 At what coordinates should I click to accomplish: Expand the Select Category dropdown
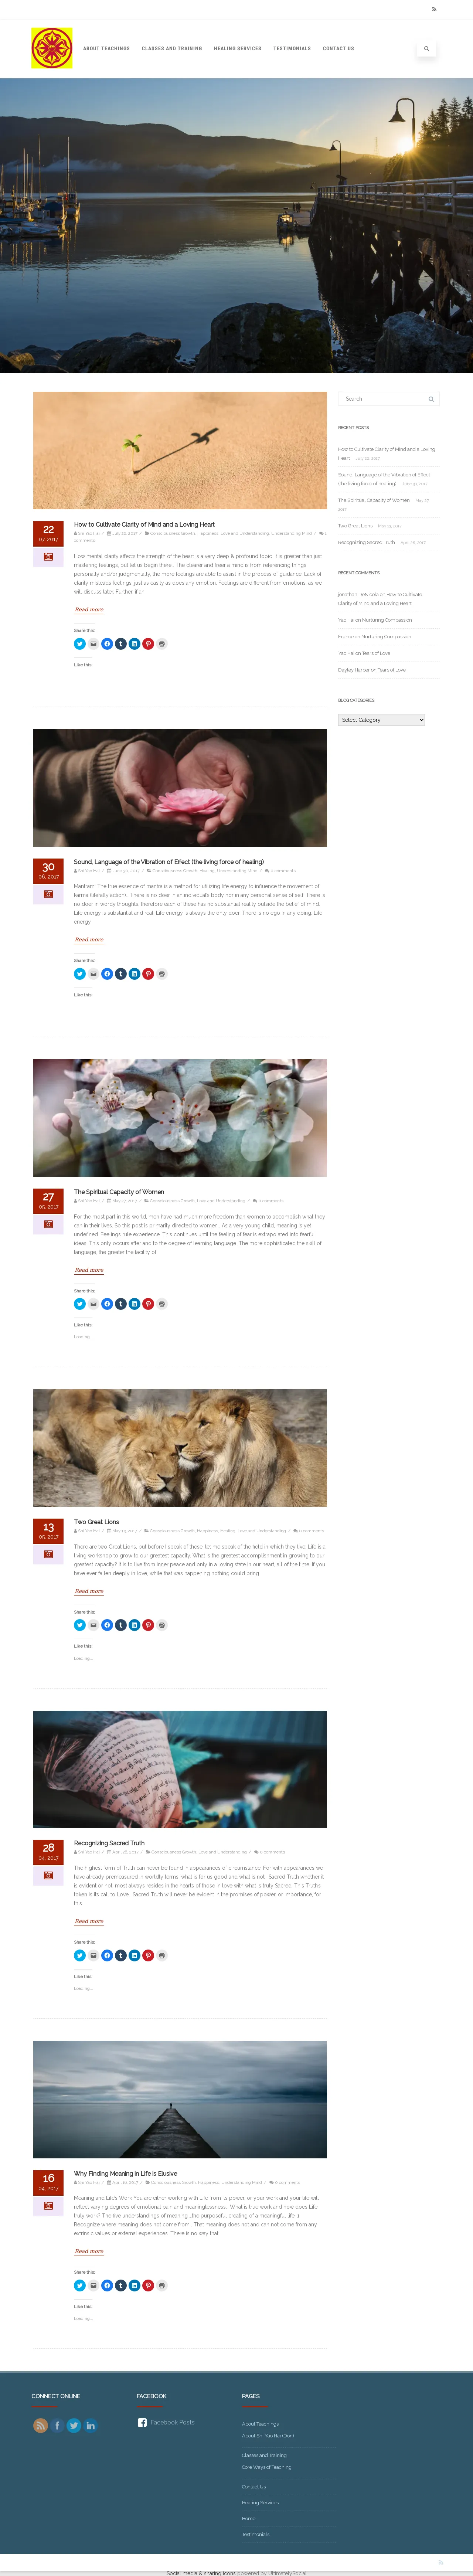pyautogui.click(x=381, y=720)
